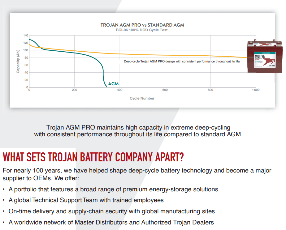Click the caption starting with Trojan AGM PRO maintains
Image resolution: width=286 pixels, height=230 pixels.
138,131
